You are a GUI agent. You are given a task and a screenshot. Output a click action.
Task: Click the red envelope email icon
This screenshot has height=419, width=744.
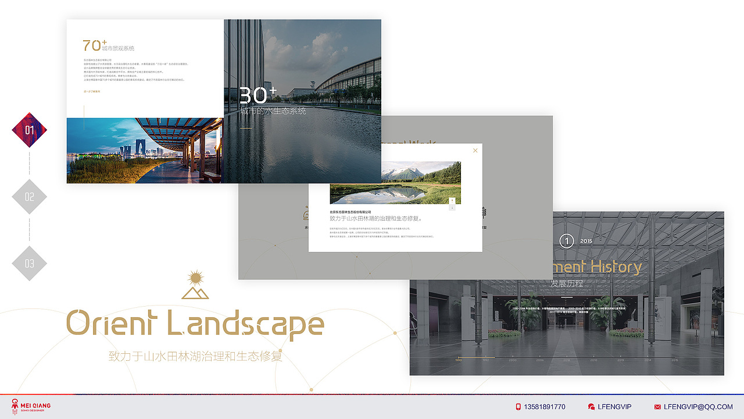657,407
